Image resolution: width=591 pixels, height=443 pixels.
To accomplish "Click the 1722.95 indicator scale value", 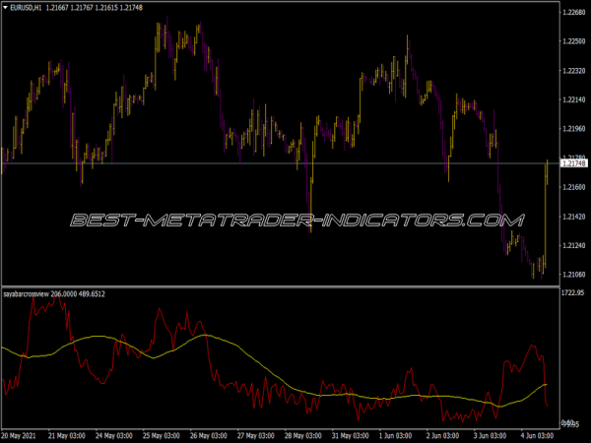I will [572, 293].
